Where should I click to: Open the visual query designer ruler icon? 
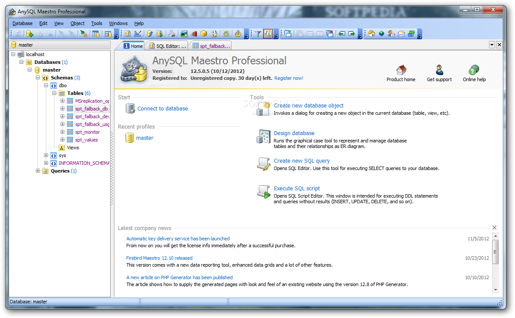coord(138,34)
